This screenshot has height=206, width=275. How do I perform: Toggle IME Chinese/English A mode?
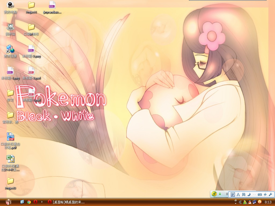pos(238,194)
